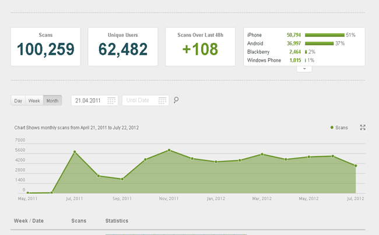Click the 21.04.2011 start date field
Screen dimensions: 379x235
(x=94, y=101)
